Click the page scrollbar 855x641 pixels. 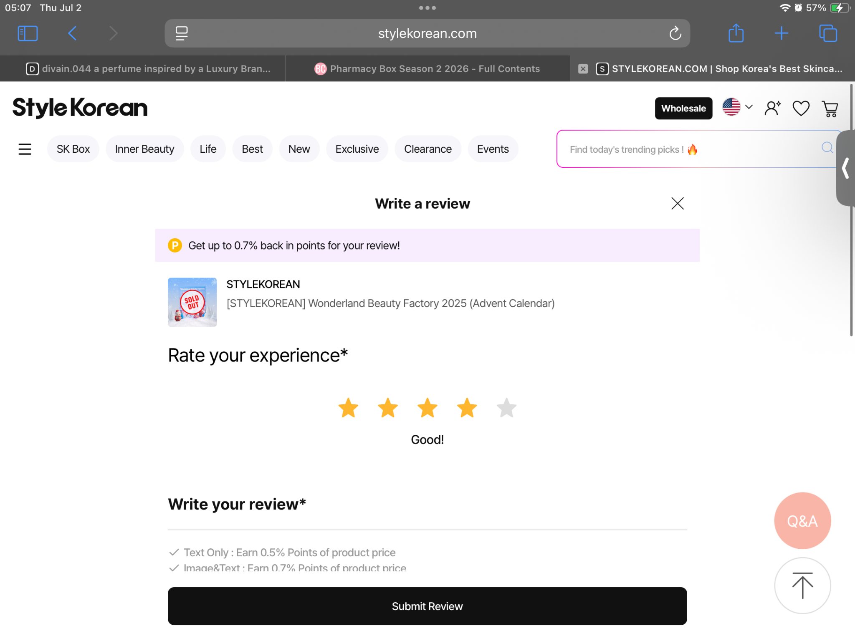(x=851, y=209)
